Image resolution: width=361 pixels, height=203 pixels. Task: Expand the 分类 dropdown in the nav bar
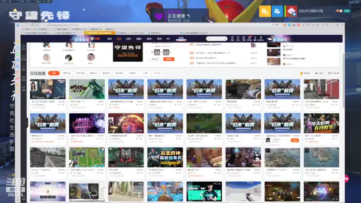coord(129,39)
